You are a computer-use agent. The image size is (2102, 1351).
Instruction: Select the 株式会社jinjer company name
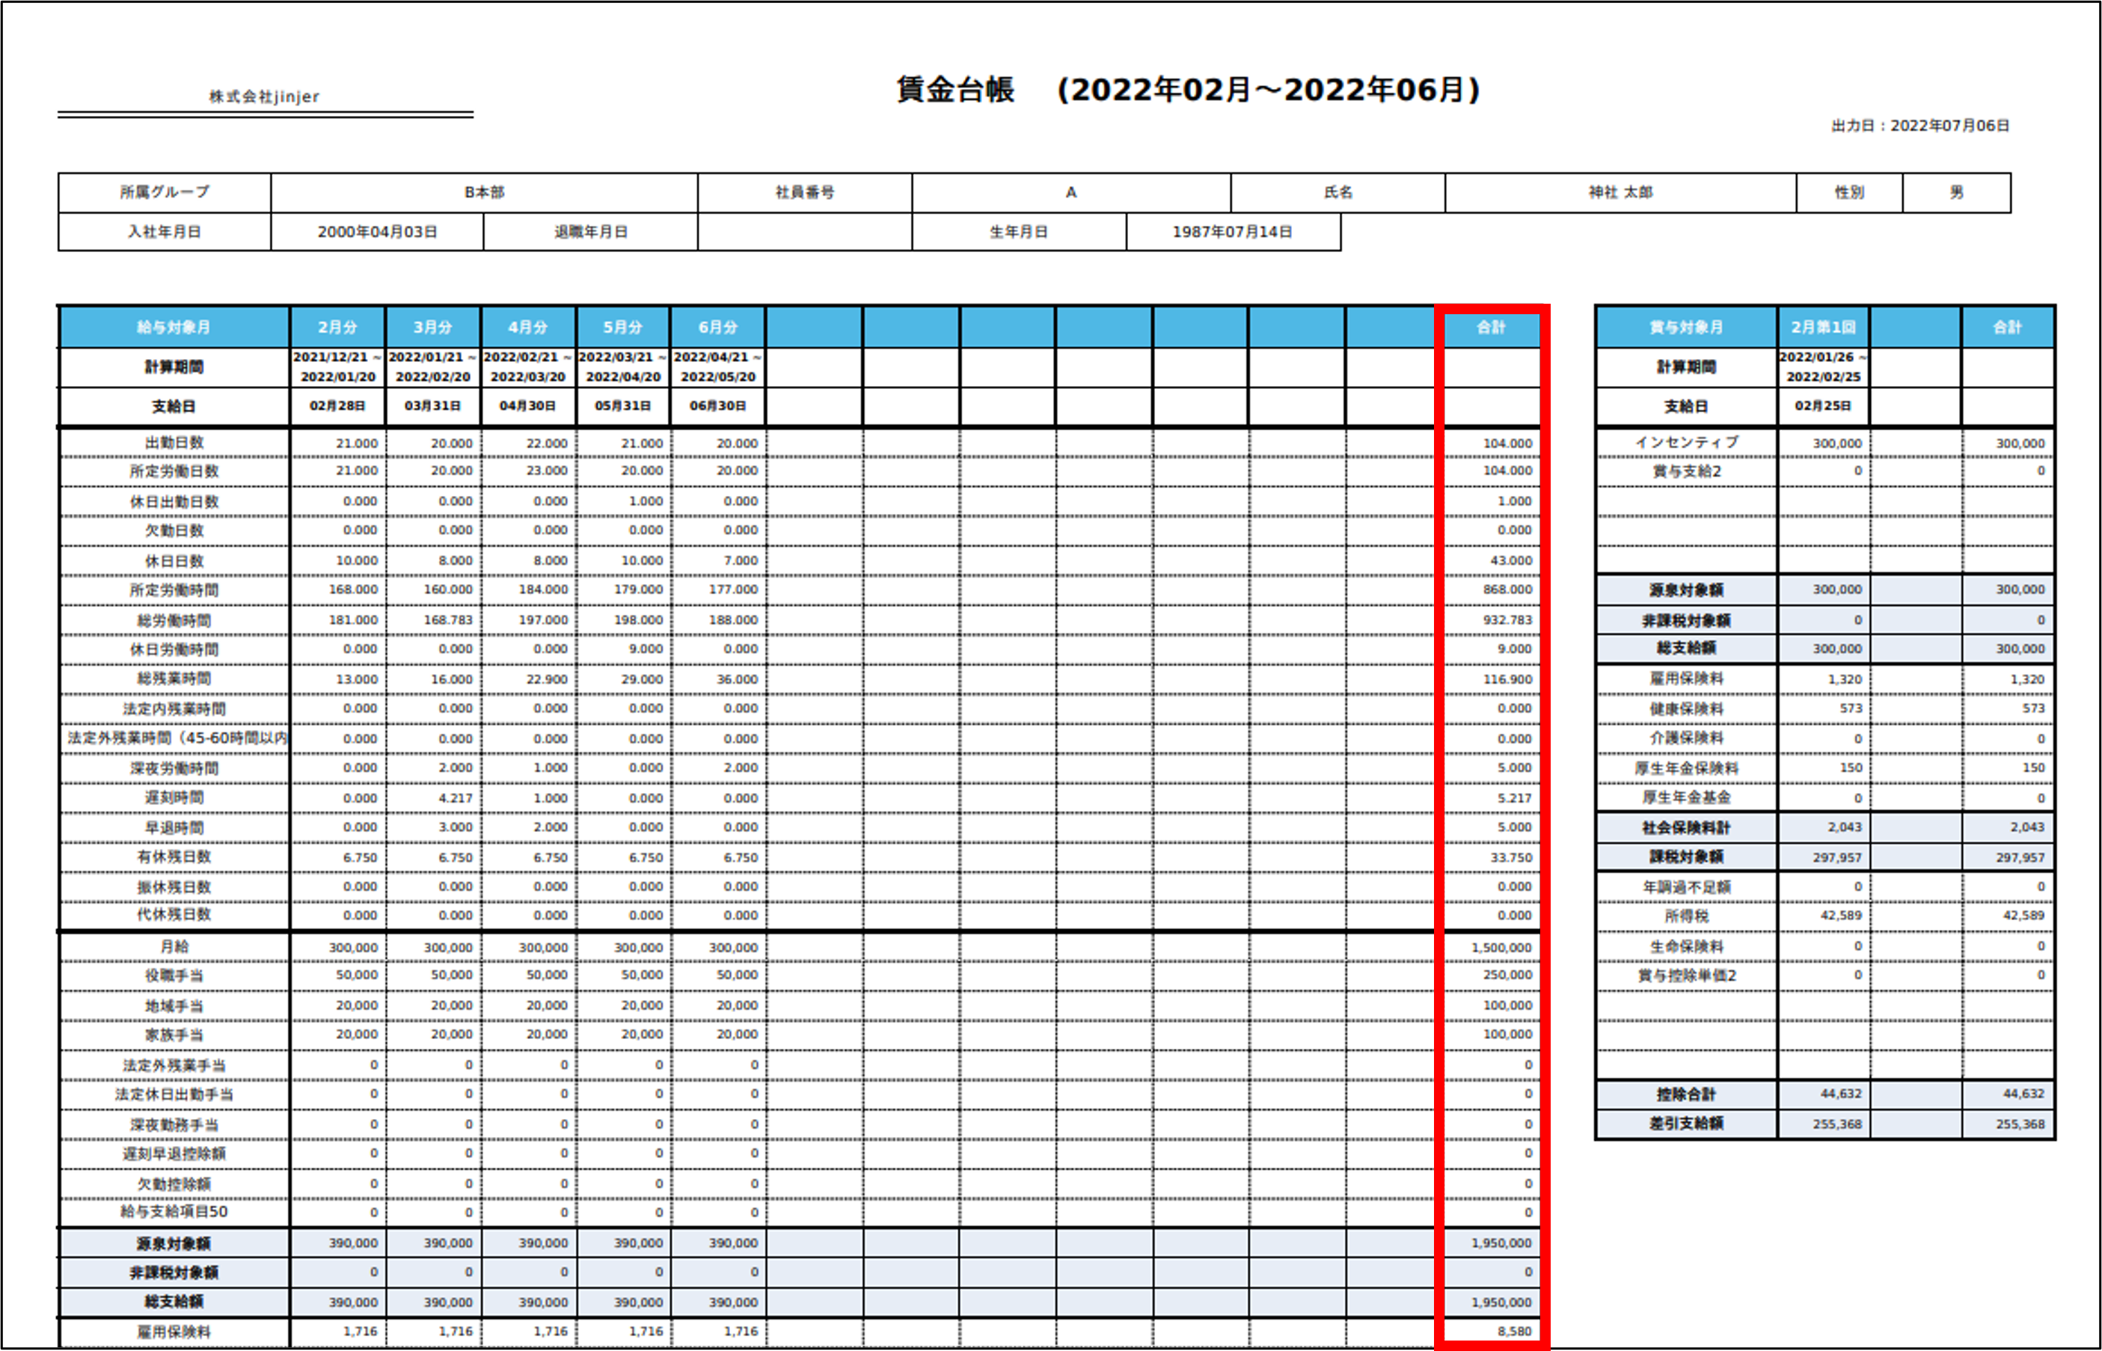coord(265,96)
